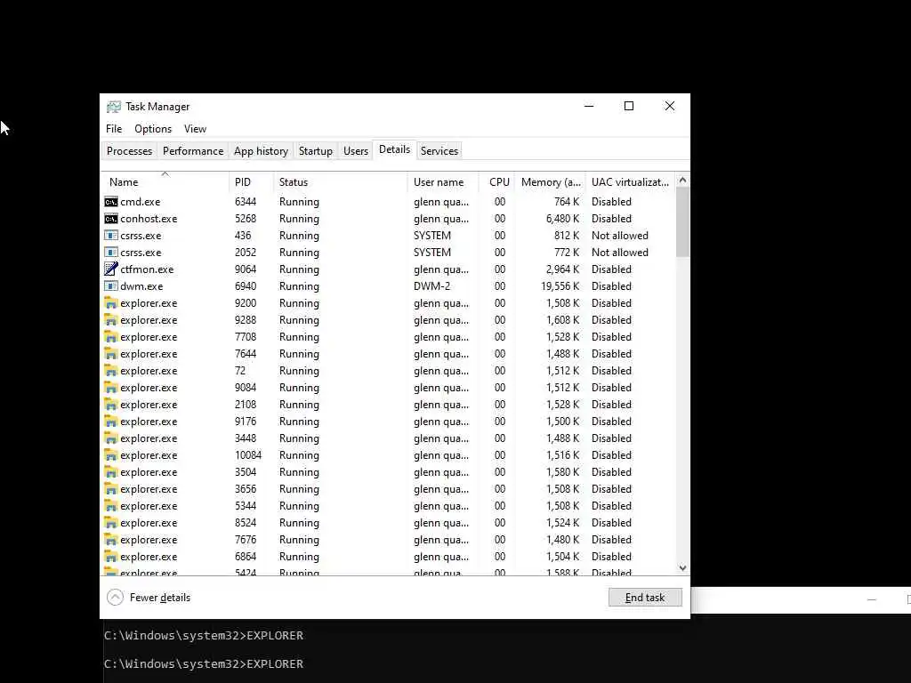This screenshot has width=911, height=683.
Task: Maximize the Task Manager window
Action: [x=629, y=107]
